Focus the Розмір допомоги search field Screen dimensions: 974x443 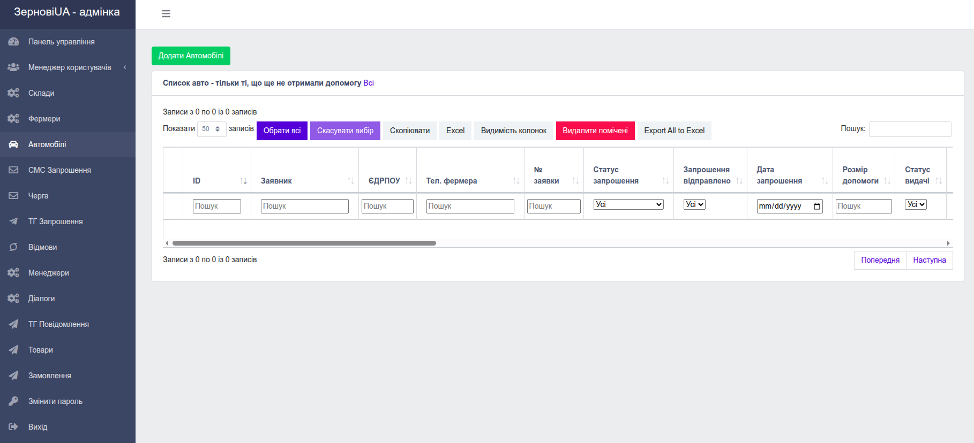[864, 206]
